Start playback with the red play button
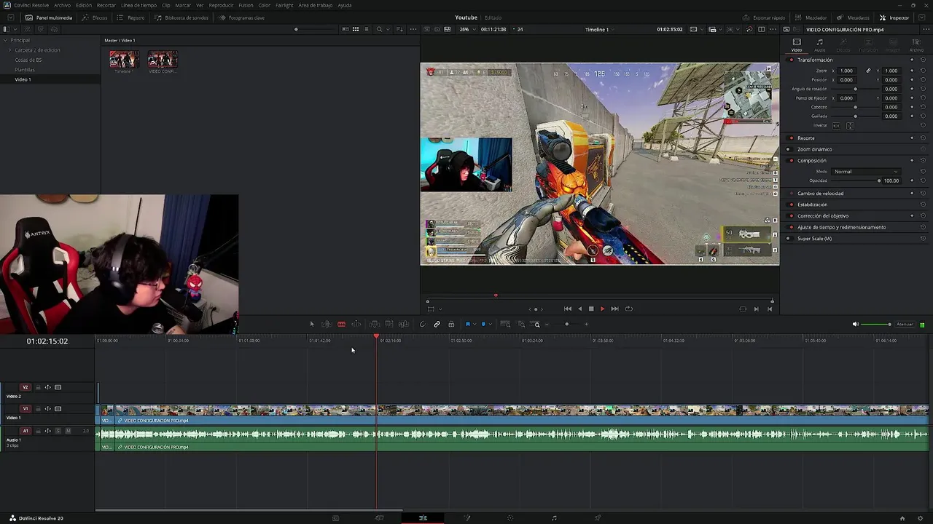 click(602, 309)
